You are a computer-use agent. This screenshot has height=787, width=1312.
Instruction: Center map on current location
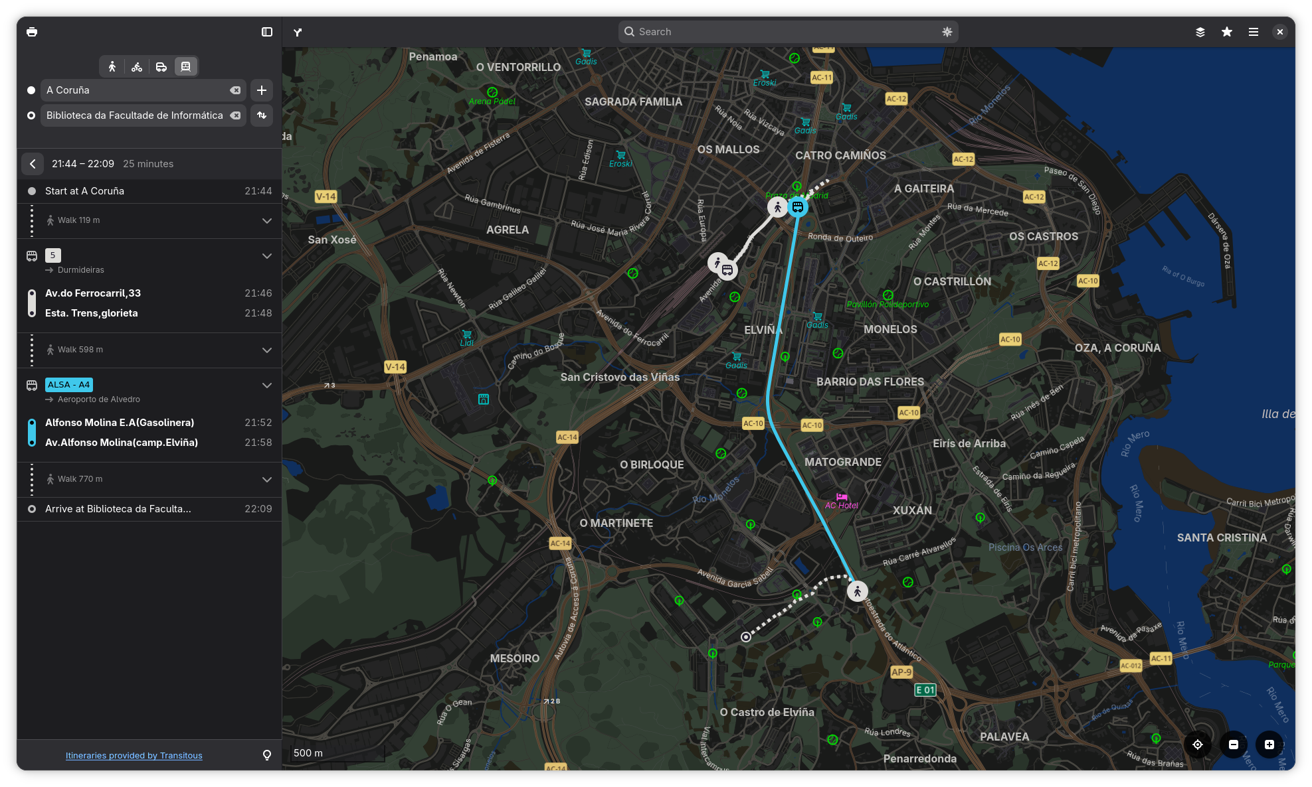pos(1198,745)
